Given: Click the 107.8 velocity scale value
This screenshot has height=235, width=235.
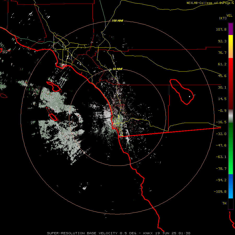Looking at the screenshot, I should point(221,29).
